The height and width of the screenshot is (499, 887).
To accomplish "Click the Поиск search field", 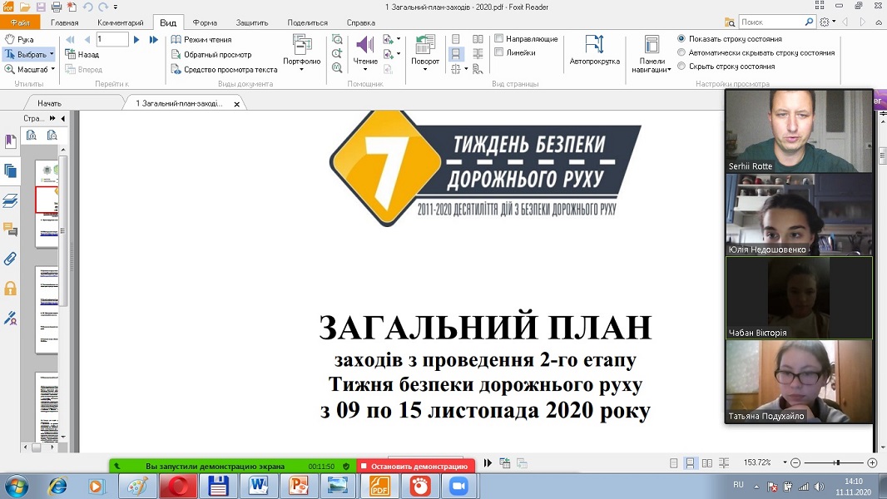I will 771,22.
